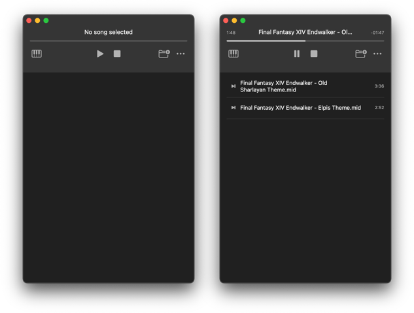
Task: Maximize the right window with green button
Action: tap(243, 20)
